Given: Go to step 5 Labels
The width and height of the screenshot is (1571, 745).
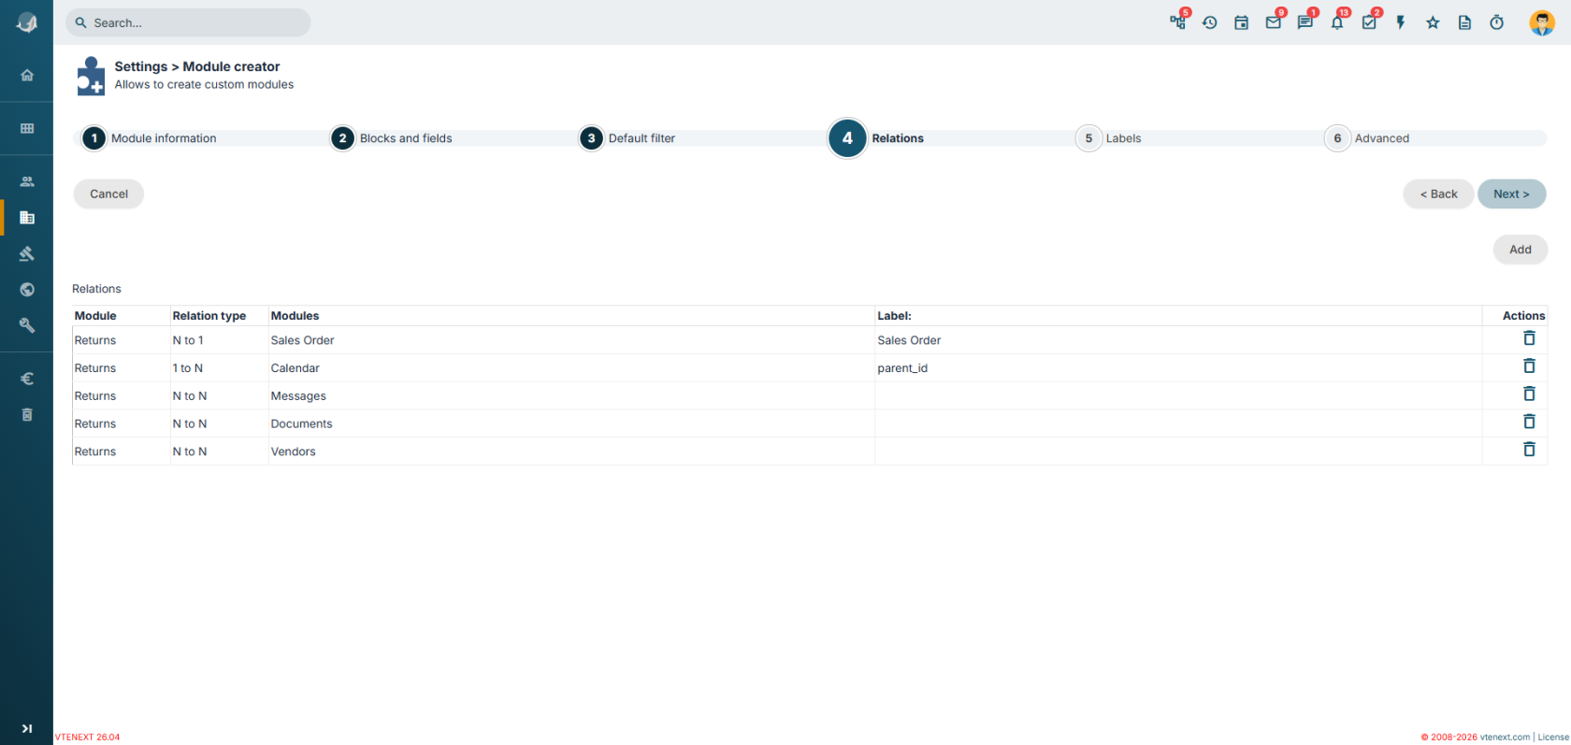Looking at the screenshot, I should [1109, 138].
